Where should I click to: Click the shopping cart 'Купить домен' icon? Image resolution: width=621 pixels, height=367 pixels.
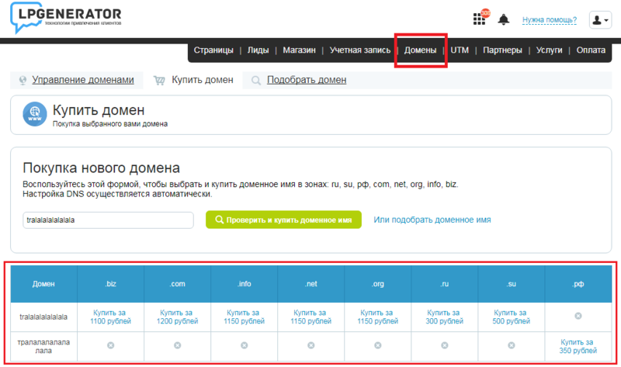[x=159, y=80]
